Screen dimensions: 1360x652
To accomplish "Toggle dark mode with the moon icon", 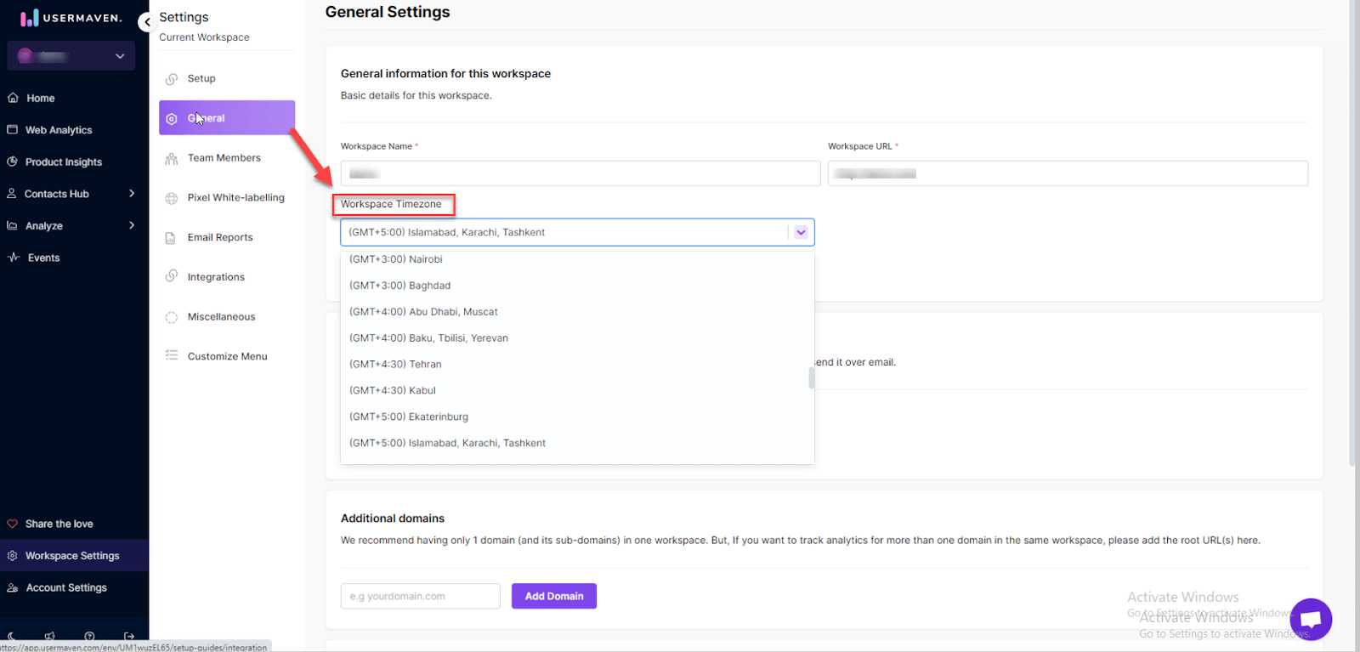I will 11,636.
